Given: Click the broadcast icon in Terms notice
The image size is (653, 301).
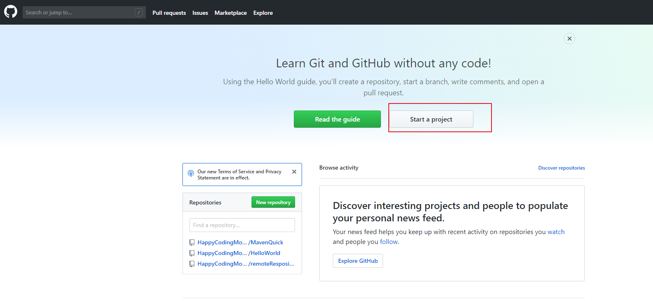Looking at the screenshot, I should [x=191, y=173].
